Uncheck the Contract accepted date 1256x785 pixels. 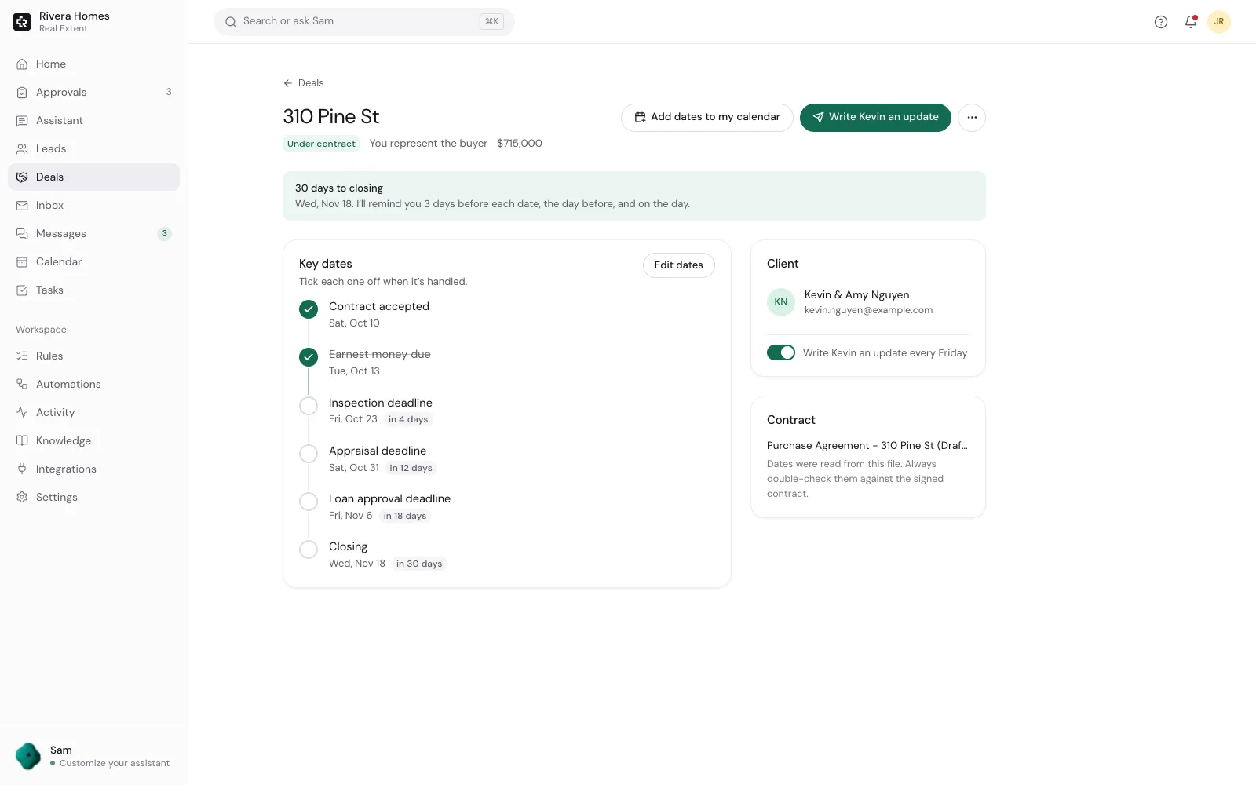[309, 309]
